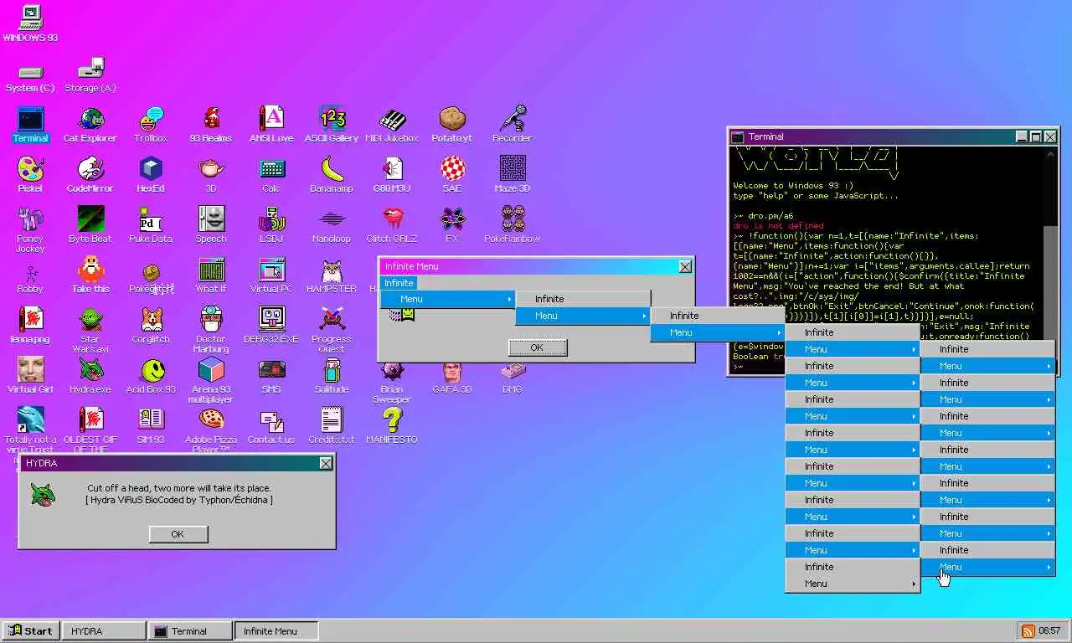The width and height of the screenshot is (1072, 643).
Task: Open the SIM 93 icon
Action: [151, 425]
